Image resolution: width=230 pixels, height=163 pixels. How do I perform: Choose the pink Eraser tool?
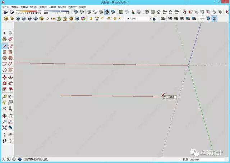pos(10,39)
